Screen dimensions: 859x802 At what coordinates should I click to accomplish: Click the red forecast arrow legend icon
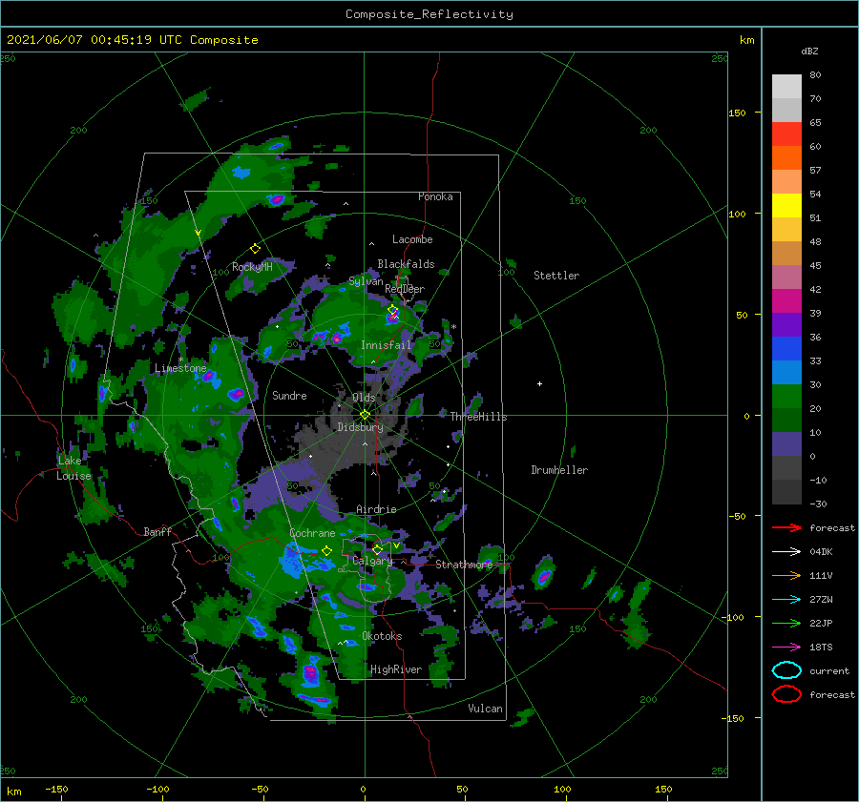(786, 527)
